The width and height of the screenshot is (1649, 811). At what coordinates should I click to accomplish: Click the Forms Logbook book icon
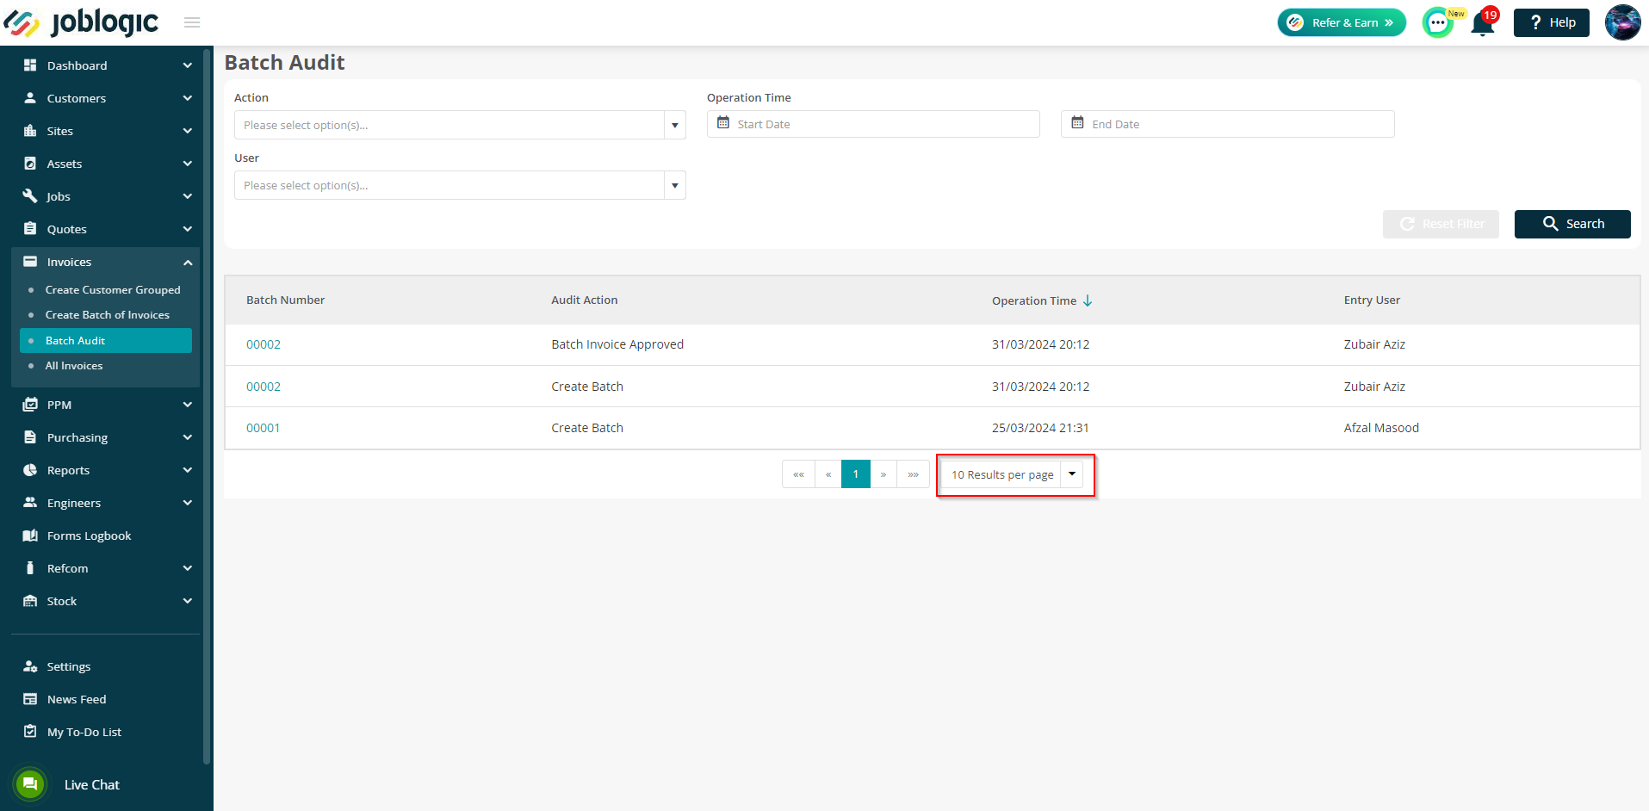(30, 536)
